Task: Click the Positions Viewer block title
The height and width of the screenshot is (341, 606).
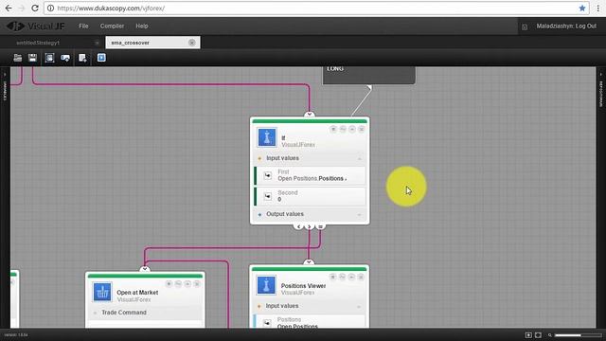Action: (x=303, y=286)
